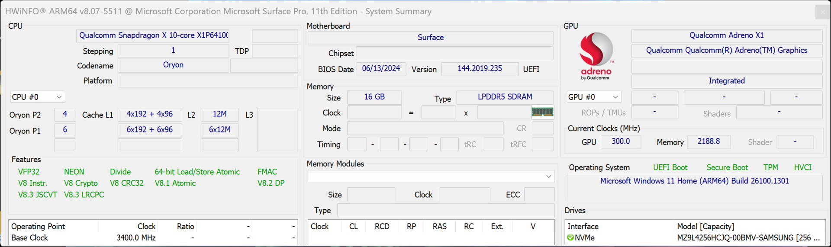
Task: Click the Qualcomm Adreno X1 GPU name
Action: tap(726, 35)
